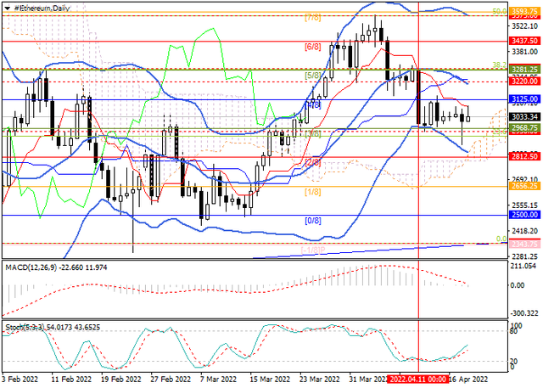Click the black 3033.34 current price tag
The image size is (543, 388).
(524, 117)
